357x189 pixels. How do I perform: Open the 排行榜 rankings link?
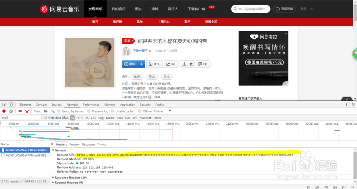[x=117, y=22]
